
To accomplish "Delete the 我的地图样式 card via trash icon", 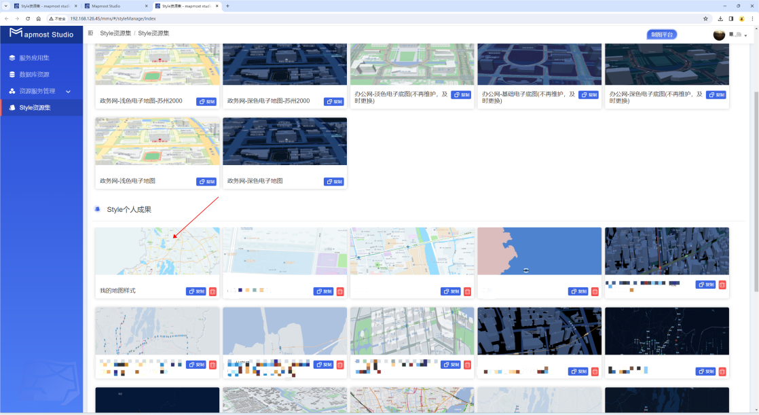I will 212,291.
